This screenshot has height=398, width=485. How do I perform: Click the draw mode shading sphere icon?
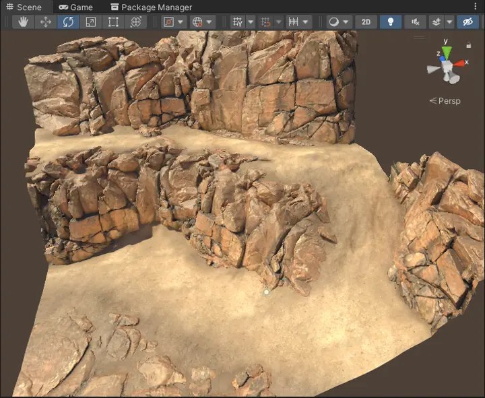coord(333,22)
